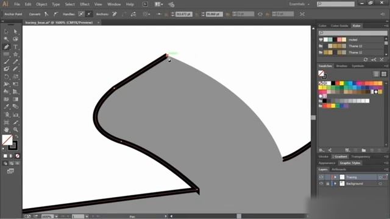Open the Effect menu
390x219 pixels.
click(x=85, y=4)
